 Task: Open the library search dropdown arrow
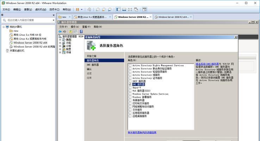pos(54,20)
